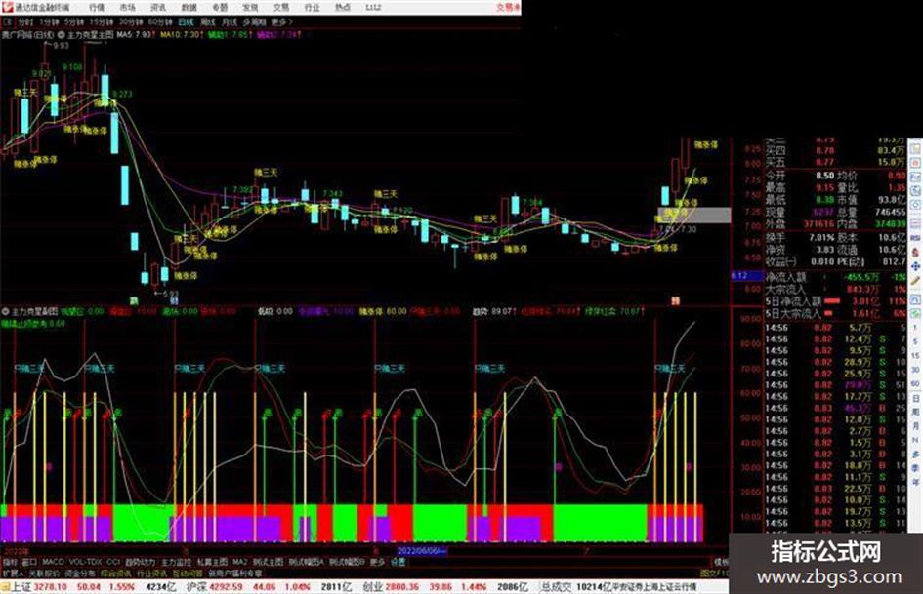Image resolution: width=923 pixels, height=594 pixels.
Task: Select the 周线 weekly period tab
Action: [x=208, y=22]
